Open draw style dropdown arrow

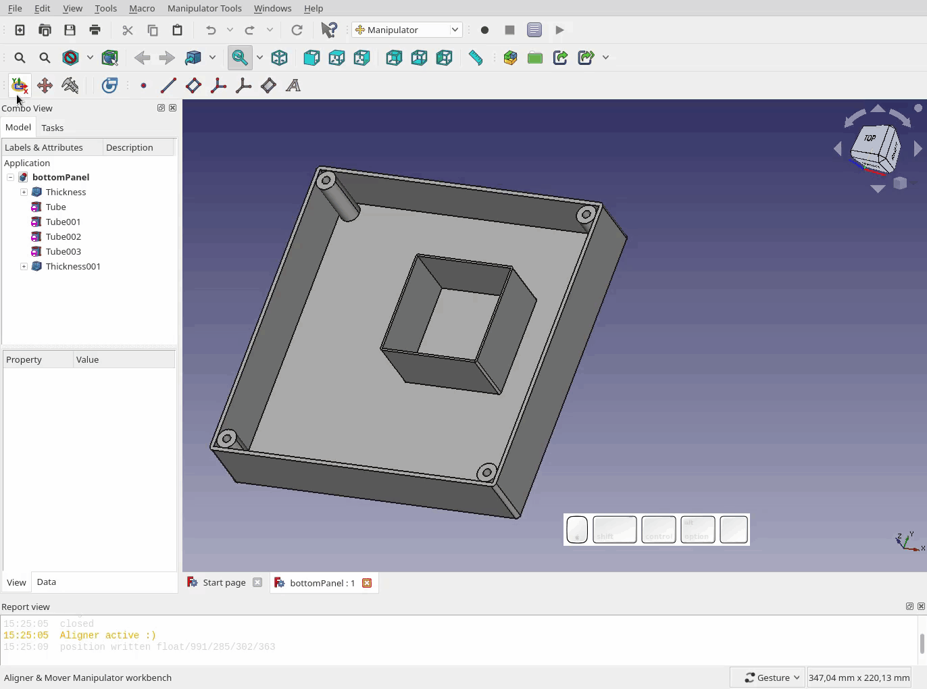(x=90, y=57)
